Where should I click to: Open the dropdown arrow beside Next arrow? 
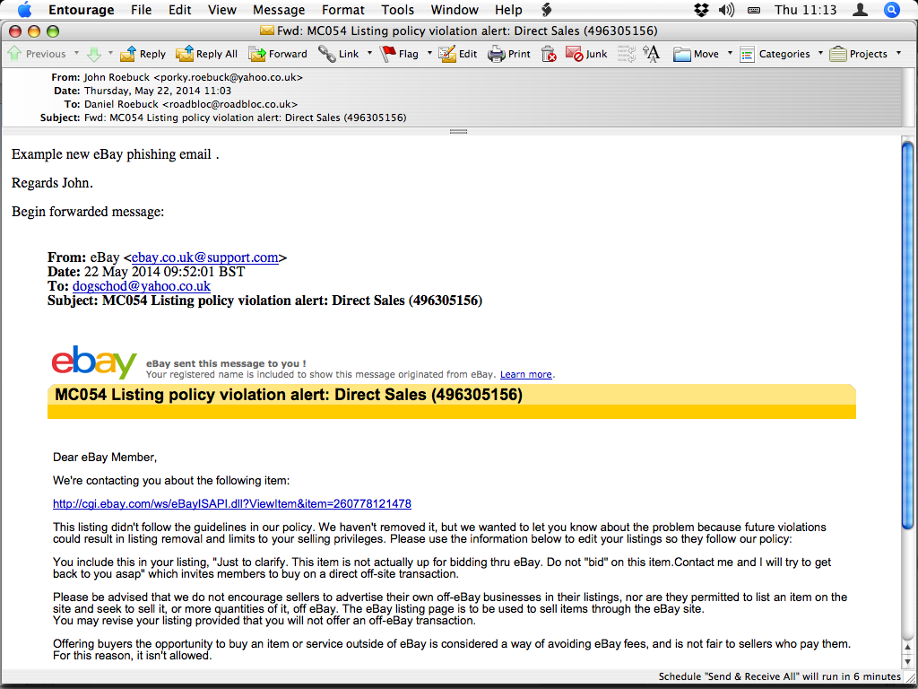(x=110, y=53)
